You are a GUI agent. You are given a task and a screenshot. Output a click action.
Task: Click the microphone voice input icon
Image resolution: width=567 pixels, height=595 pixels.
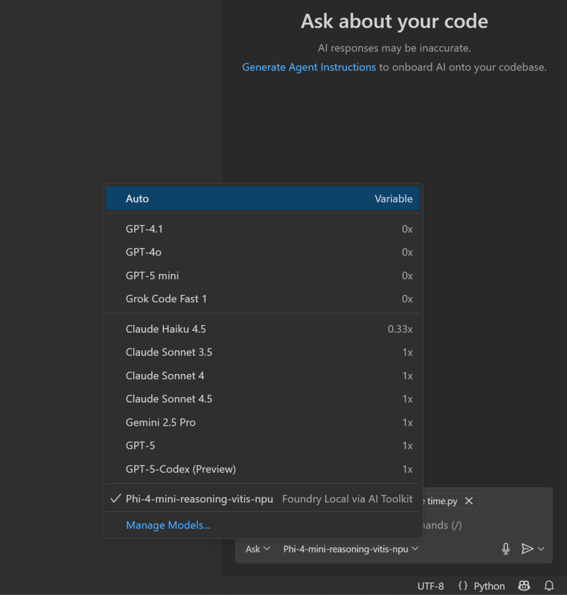(x=505, y=548)
